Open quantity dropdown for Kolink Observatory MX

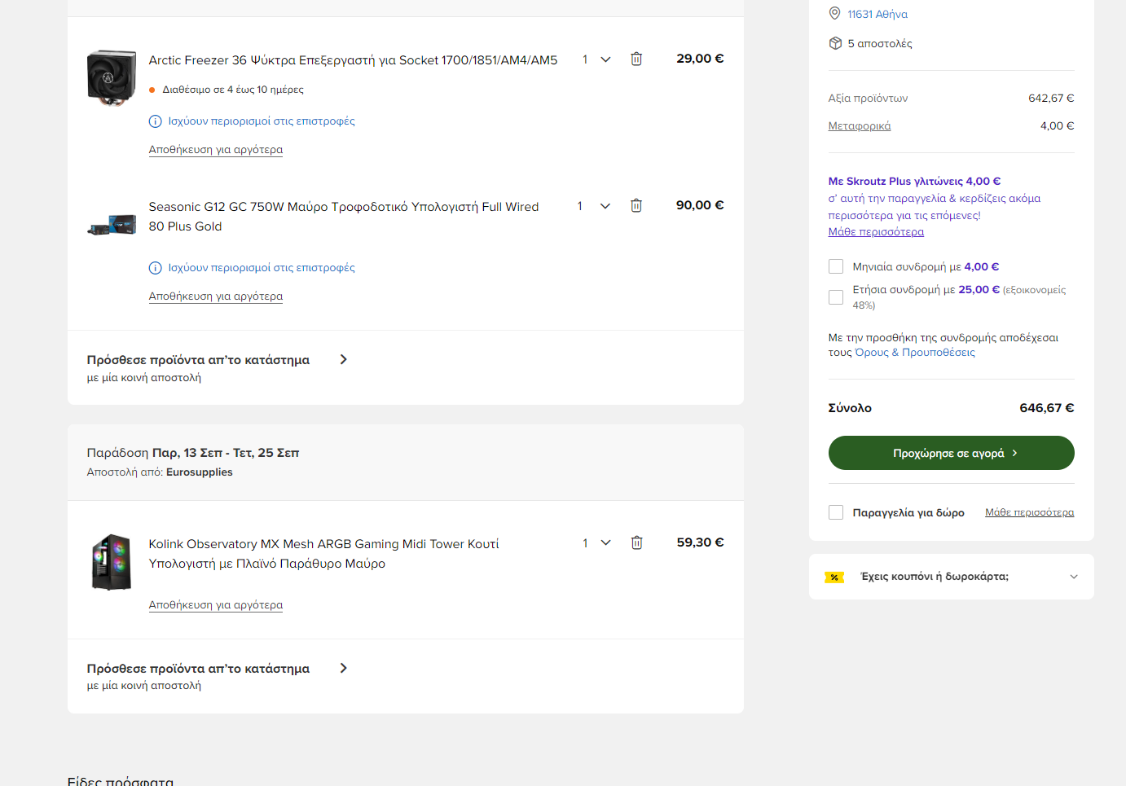596,543
